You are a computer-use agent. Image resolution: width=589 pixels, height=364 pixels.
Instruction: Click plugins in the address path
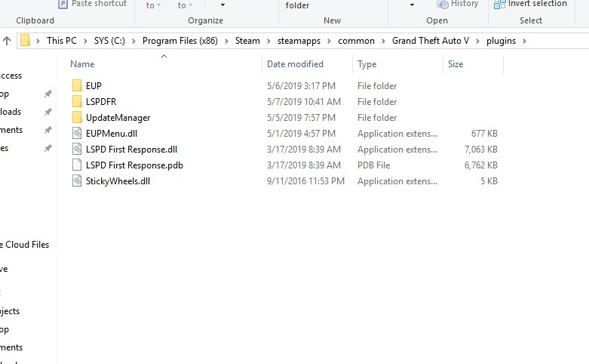click(x=501, y=41)
